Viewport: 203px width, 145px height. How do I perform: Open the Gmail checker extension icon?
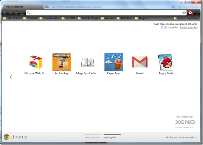point(191,13)
